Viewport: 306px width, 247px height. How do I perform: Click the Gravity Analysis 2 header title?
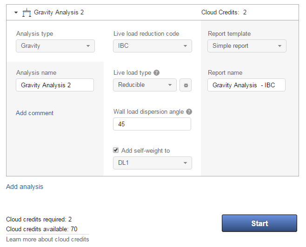coord(59,13)
